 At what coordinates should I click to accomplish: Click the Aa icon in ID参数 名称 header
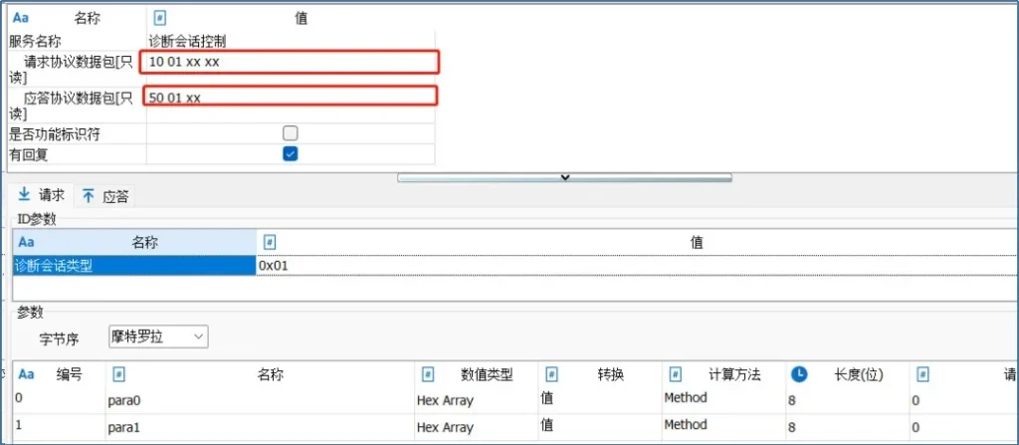coord(27,242)
